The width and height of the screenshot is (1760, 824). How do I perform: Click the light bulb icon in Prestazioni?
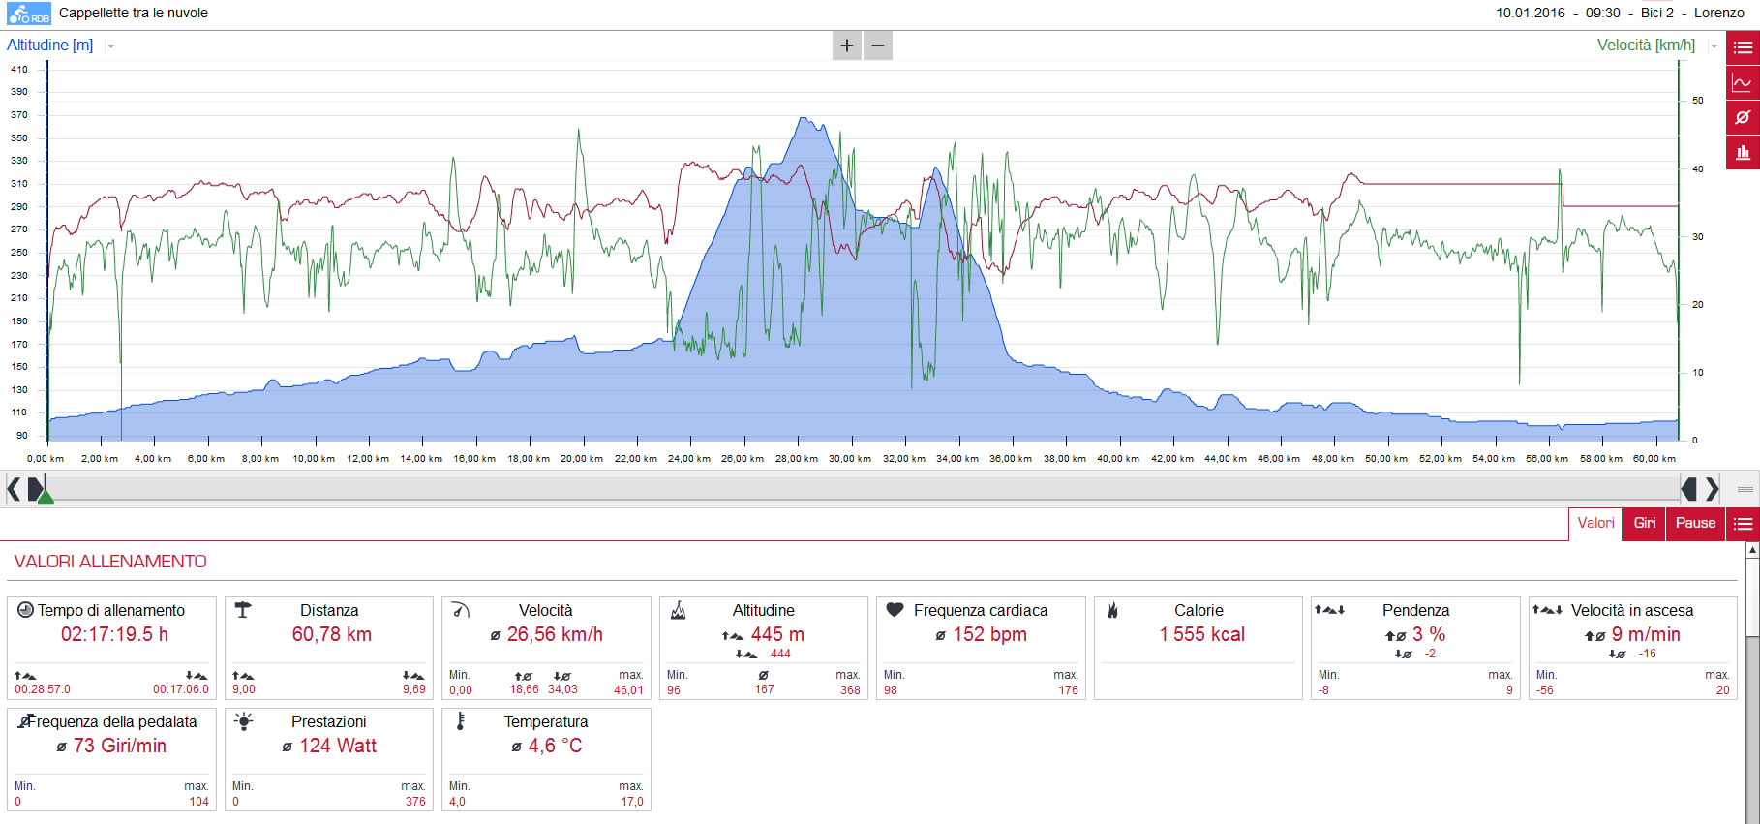[x=244, y=721]
